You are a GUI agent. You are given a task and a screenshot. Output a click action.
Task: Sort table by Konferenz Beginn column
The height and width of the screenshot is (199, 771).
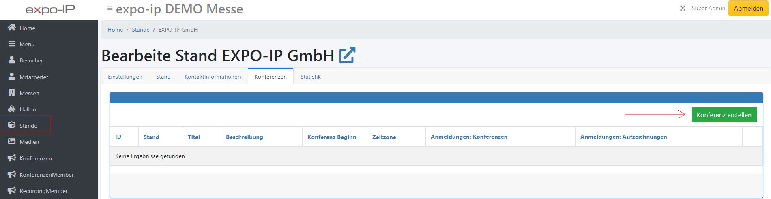tap(332, 137)
